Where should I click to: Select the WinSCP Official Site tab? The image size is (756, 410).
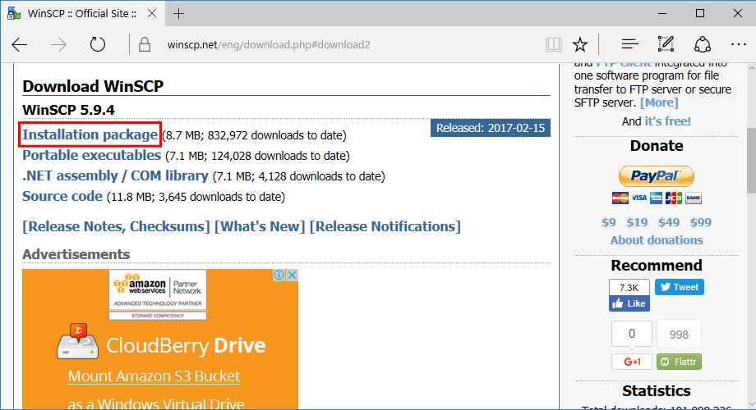click(82, 13)
